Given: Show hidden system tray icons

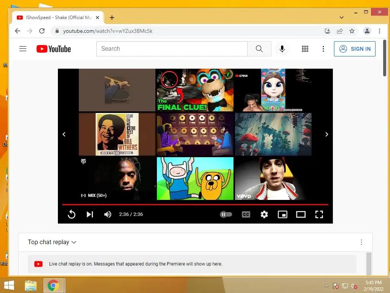Looking at the screenshot, I should [326, 286].
